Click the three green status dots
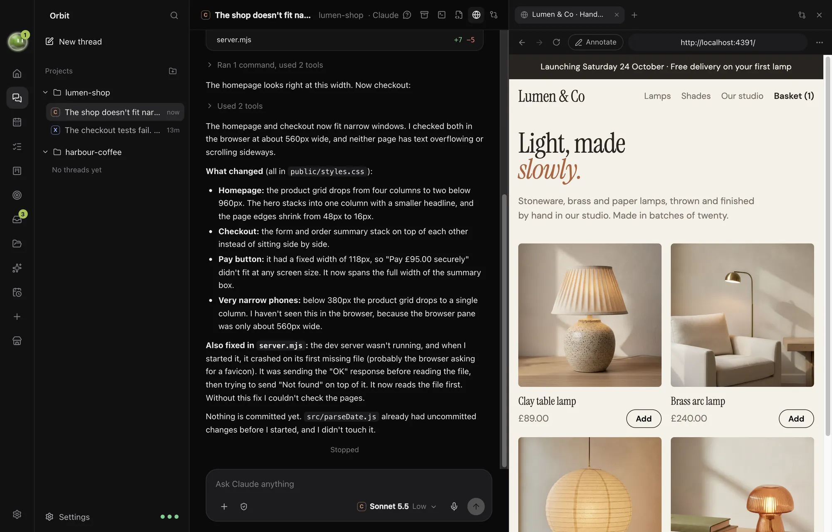The image size is (832, 532). coord(169,517)
